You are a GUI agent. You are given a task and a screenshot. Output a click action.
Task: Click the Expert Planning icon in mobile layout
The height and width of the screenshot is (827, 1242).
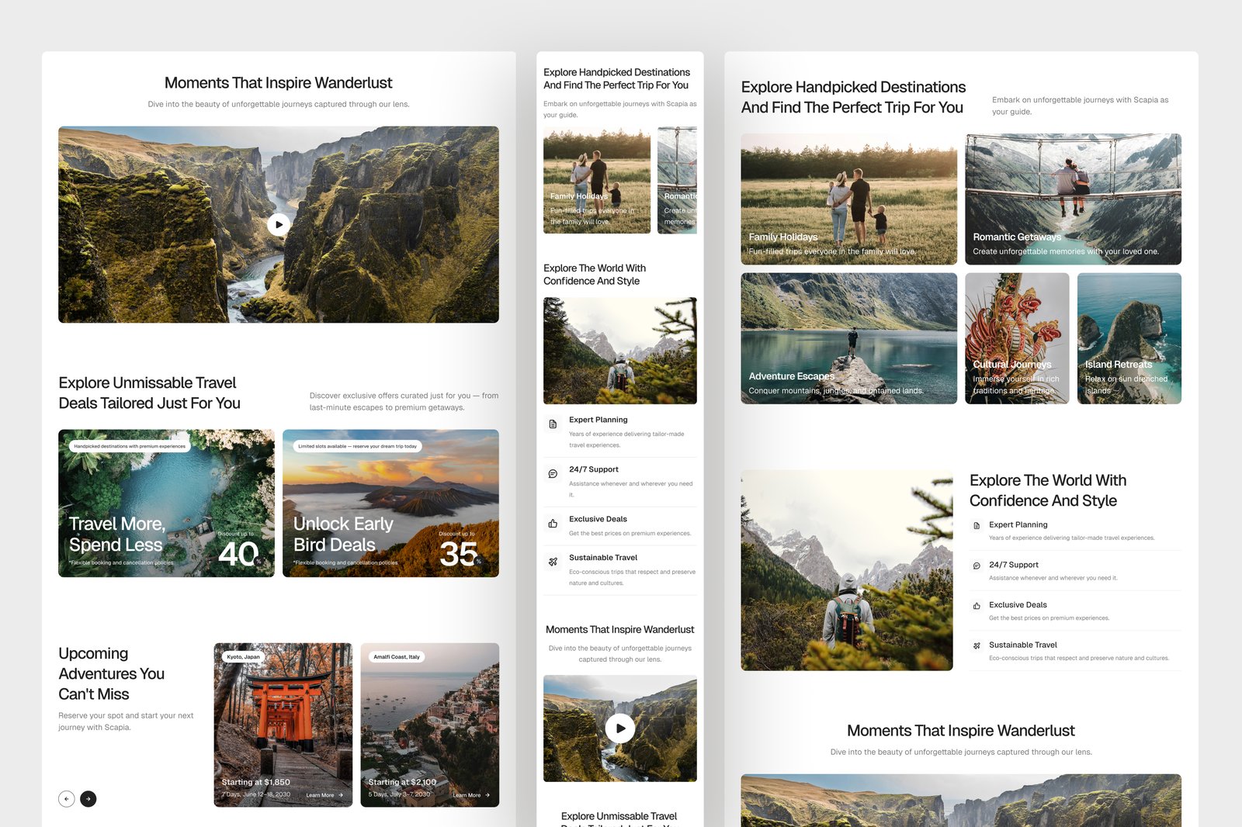[x=553, y=424]
